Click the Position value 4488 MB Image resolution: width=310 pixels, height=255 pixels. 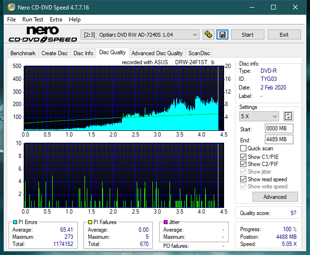[x=286, y=237]
